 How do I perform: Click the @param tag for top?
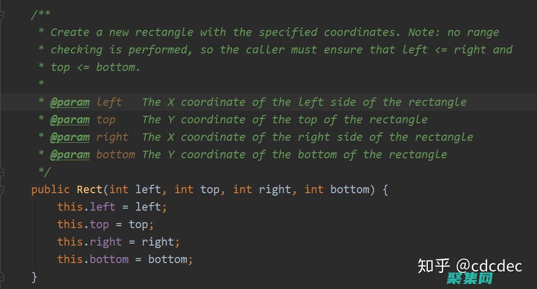(x=70, y=120)
